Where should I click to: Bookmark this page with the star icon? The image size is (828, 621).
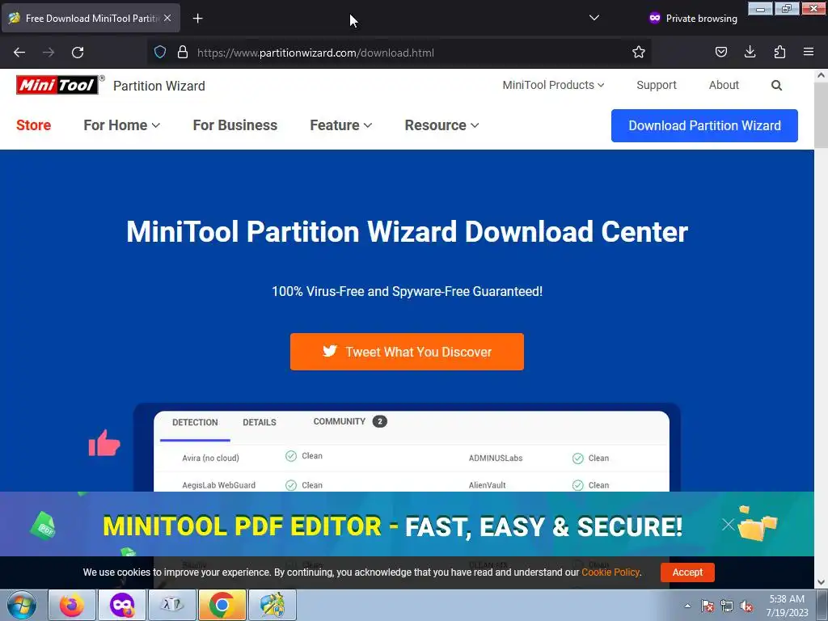click(x=639, y=53)
